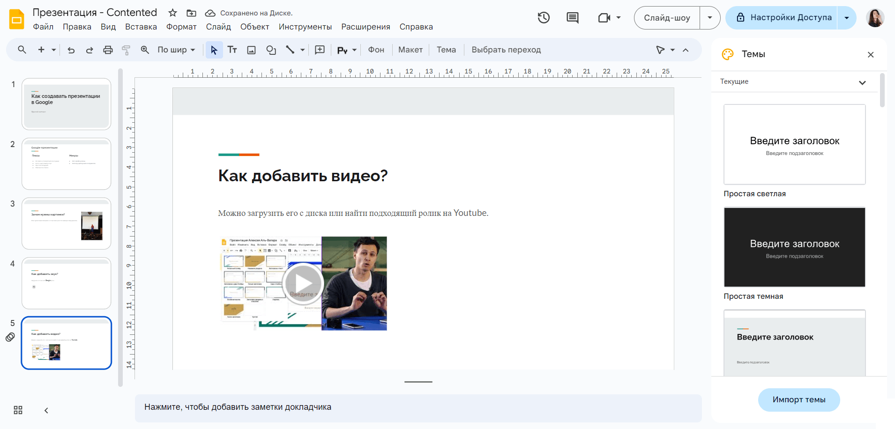Open video call options arrow
The width and height of the screenshot is (895, 429).
(x=619, y=18)
